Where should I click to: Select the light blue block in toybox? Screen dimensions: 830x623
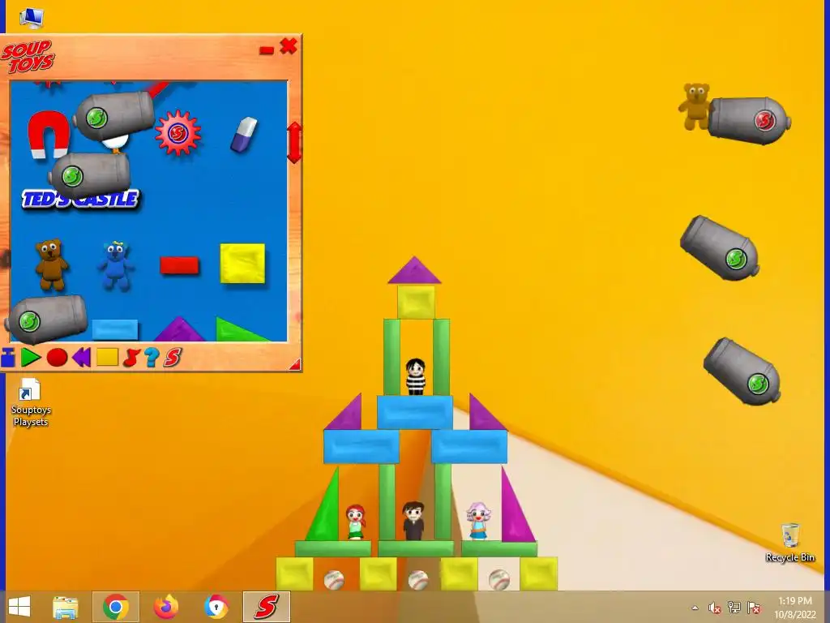click(115, 329)
